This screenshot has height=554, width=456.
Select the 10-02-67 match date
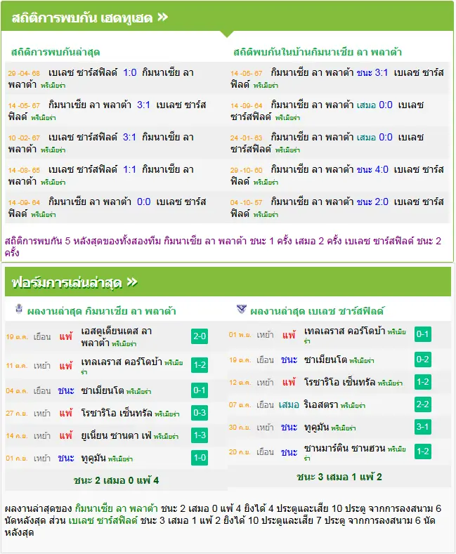point(24,138)
